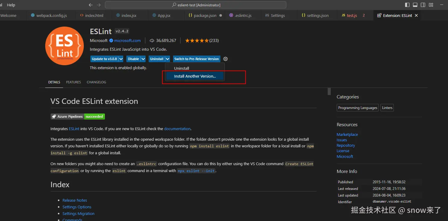Click the v2.4.2 version label
The image size is (448, 221).
[x=122, y=31]
